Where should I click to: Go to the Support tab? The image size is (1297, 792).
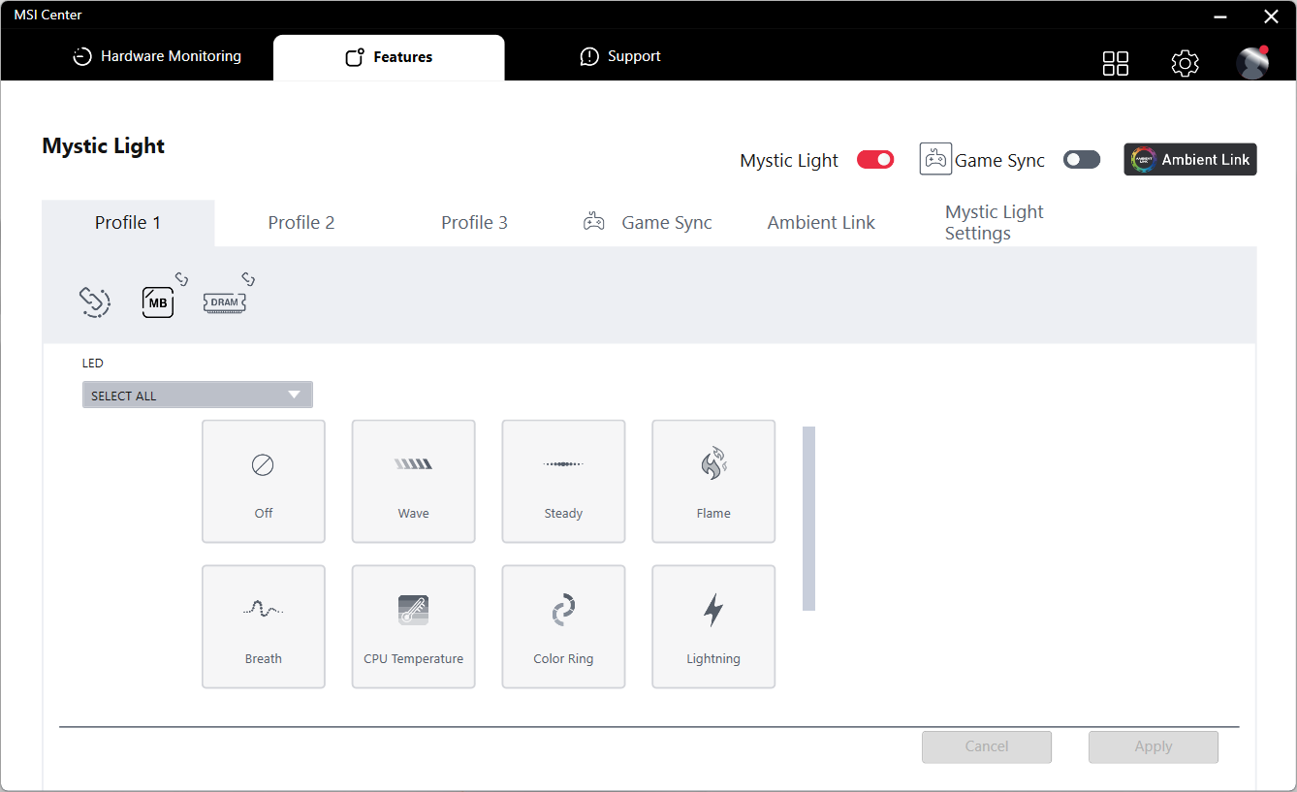[x=620, y=56]
